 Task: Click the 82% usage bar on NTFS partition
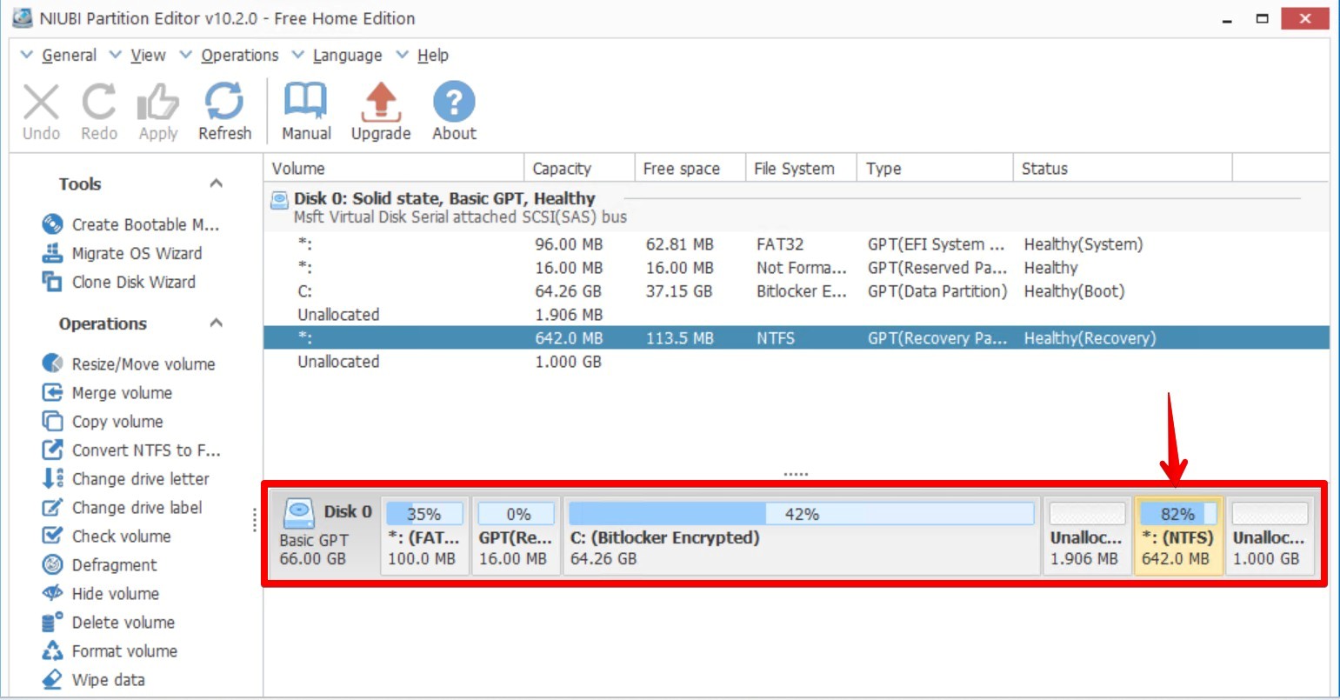1178,514
